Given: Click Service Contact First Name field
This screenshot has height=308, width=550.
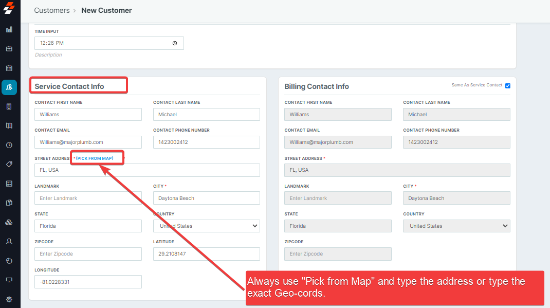Looking at the screenshot, I should point(88,114).
